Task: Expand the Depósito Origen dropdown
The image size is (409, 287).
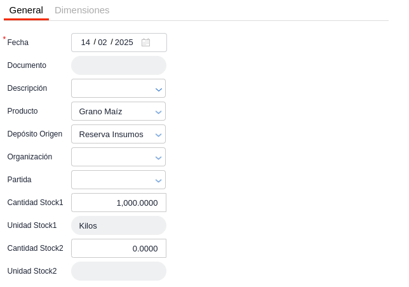Action: pyautogui.click(x=158, y=135)
